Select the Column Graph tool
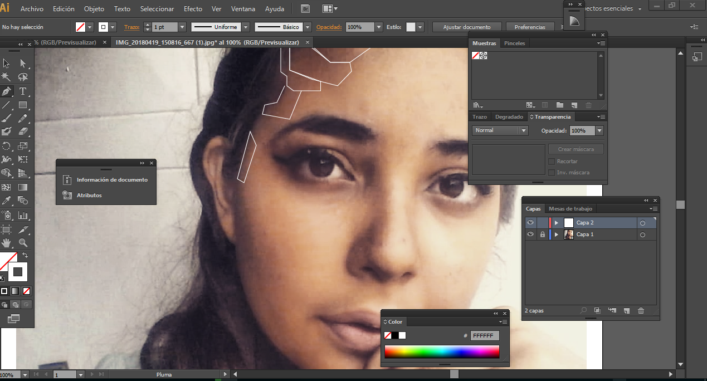 click(23, 215)
